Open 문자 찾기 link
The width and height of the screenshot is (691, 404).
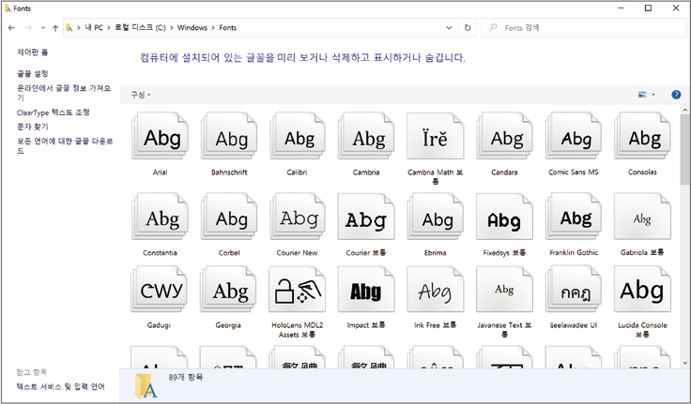[x=33, y=127]
